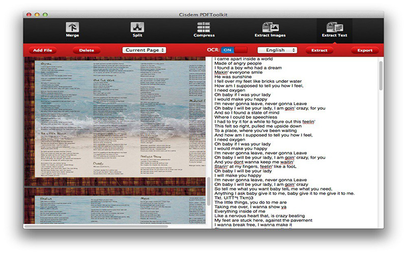
Task: Maximize window with the green button
Action: point(45,15)
